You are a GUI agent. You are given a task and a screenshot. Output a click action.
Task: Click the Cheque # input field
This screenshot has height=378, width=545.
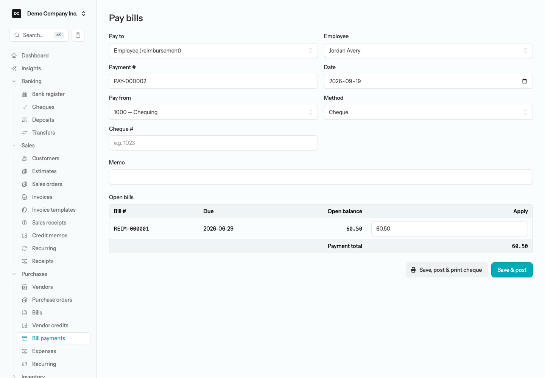(x=213, y=143)
